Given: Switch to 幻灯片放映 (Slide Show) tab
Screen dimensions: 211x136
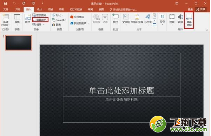Looking at the screenshot, I should coord(76,9).
